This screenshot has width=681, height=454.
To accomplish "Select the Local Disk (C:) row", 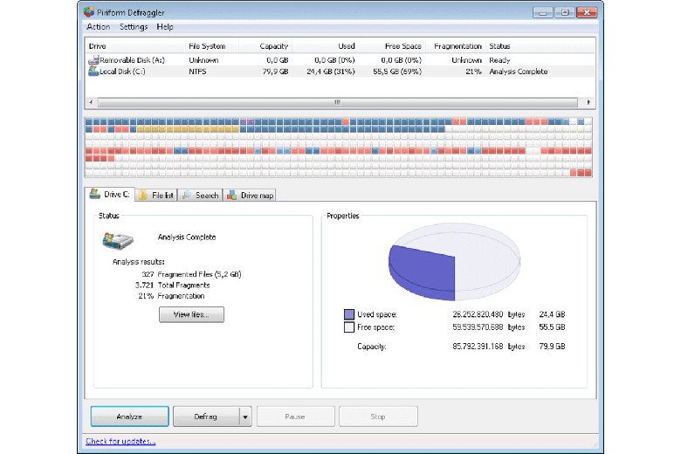I will tap(340, 72).
